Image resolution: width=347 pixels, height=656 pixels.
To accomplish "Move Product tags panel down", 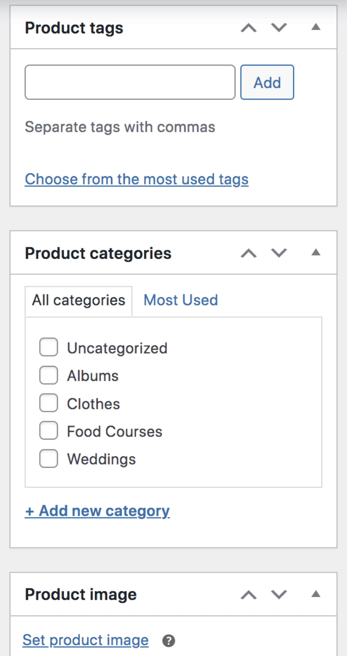I will click(279, 28).
